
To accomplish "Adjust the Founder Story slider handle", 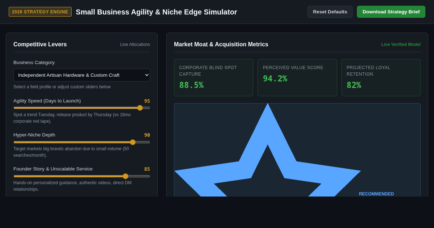I will coord(125,176).
